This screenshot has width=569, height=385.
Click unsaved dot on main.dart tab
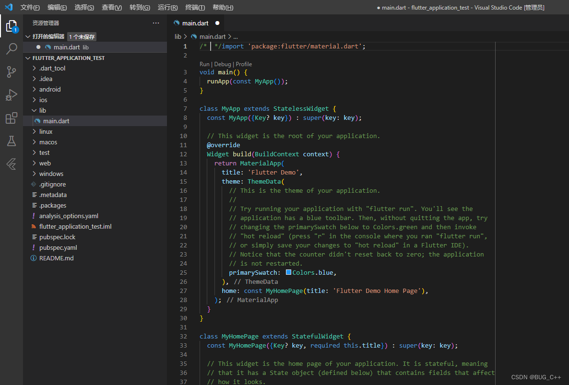(x=217, y=23)
